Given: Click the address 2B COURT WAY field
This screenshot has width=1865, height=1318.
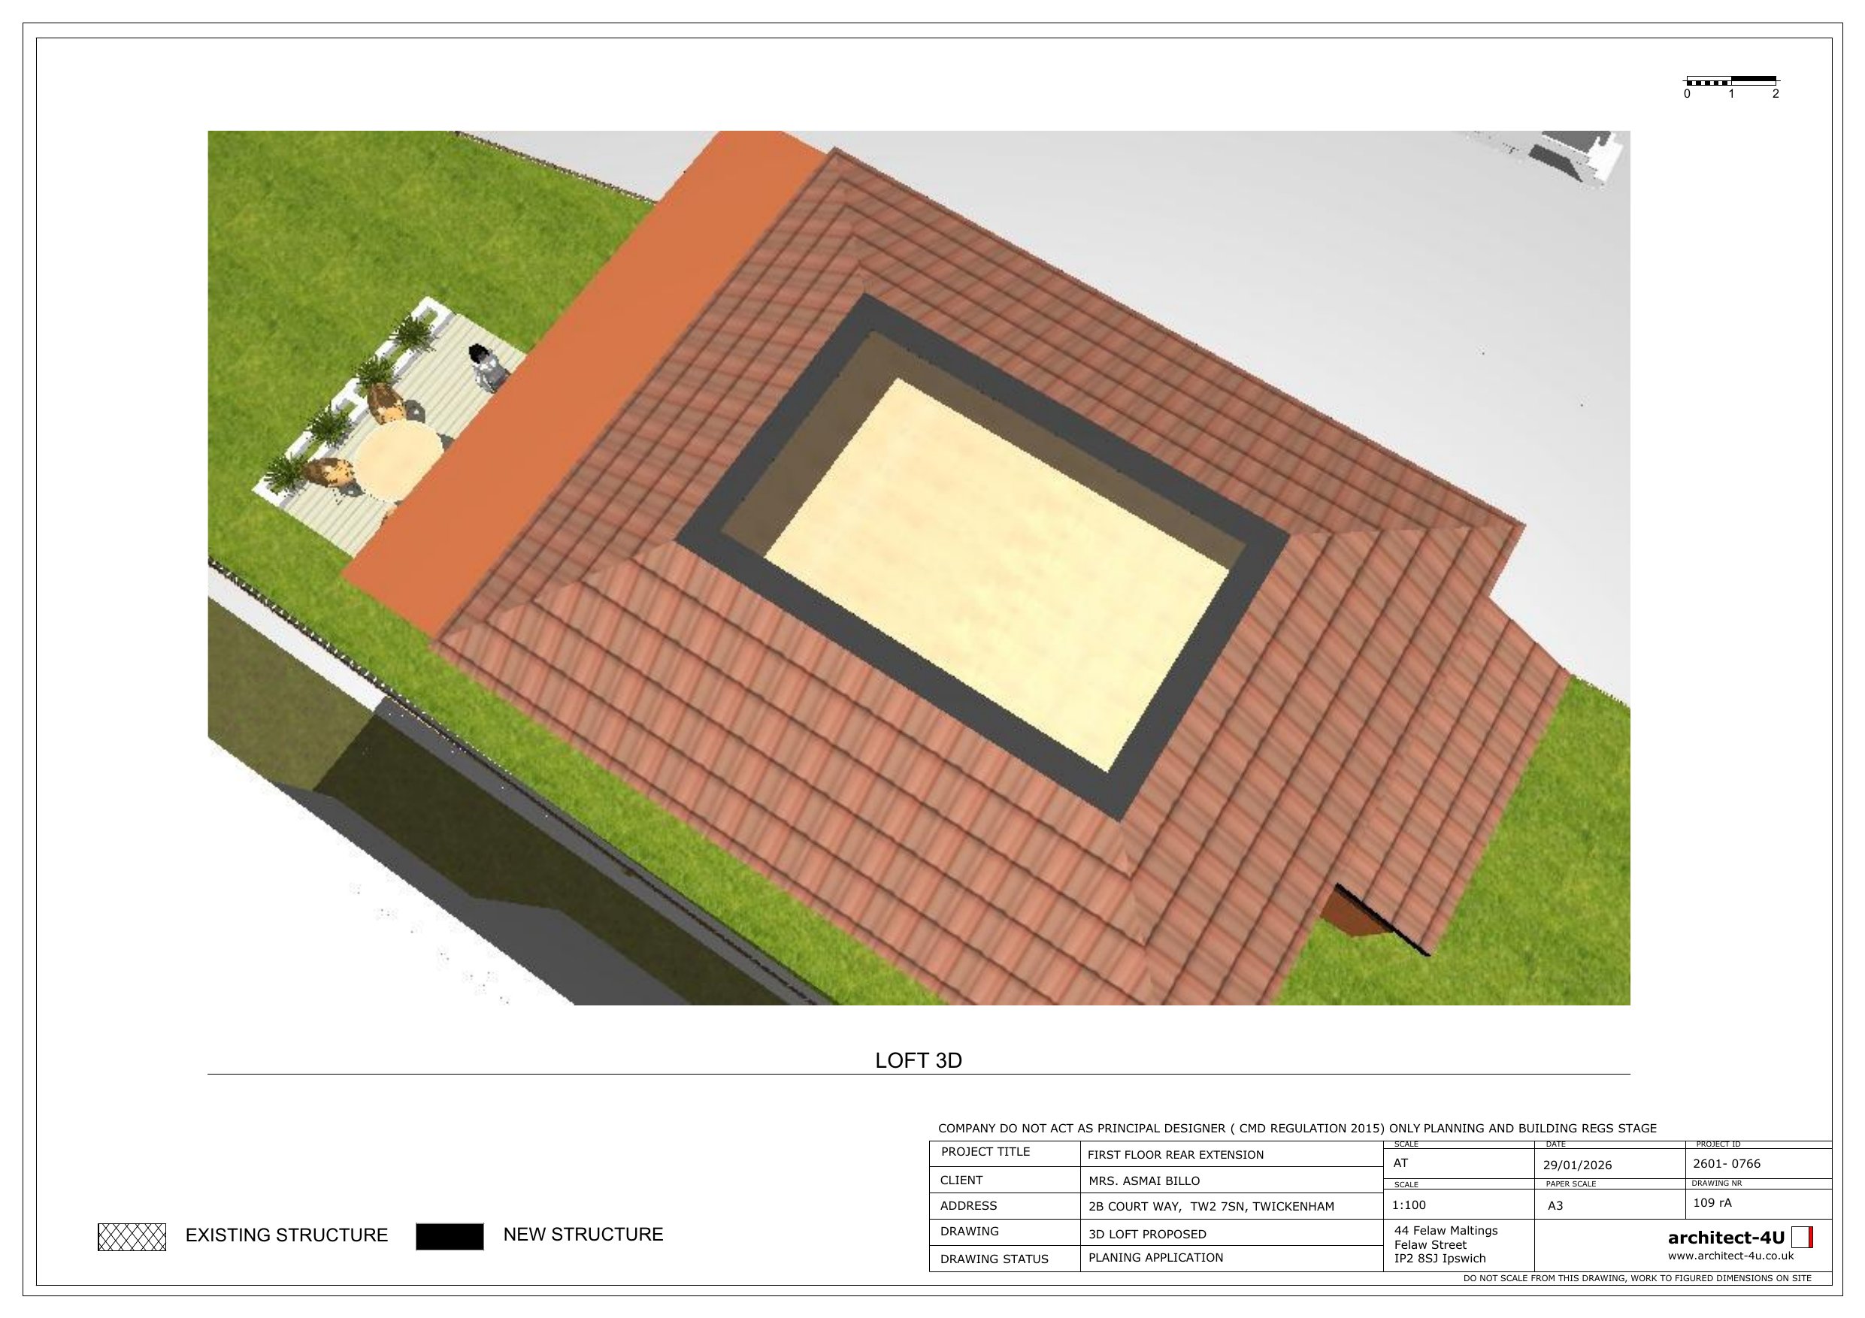Looking at the screenshot, I should [x=1210, y=1207].
